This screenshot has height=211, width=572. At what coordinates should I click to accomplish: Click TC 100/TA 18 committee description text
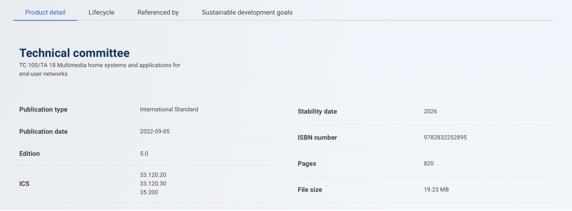click(100, 70)
